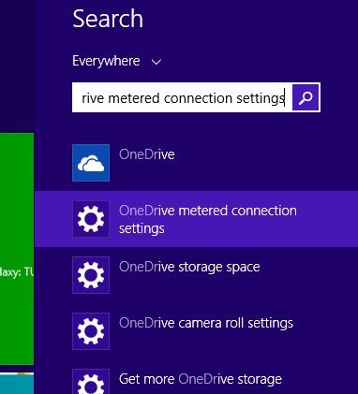The width and height of the screenshot is (358, 394).
Task: Open the OneDrive cloud app icon
Action: coord(91,163)
